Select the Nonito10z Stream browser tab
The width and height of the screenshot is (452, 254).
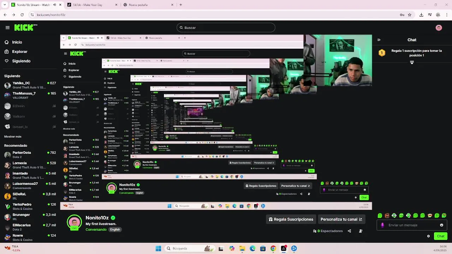pyautogui.click(x=36, y=5)
